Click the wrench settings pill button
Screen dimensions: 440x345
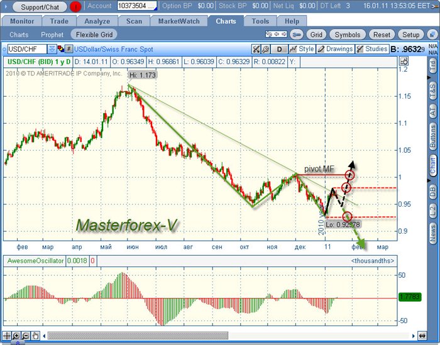click(296, 35)
